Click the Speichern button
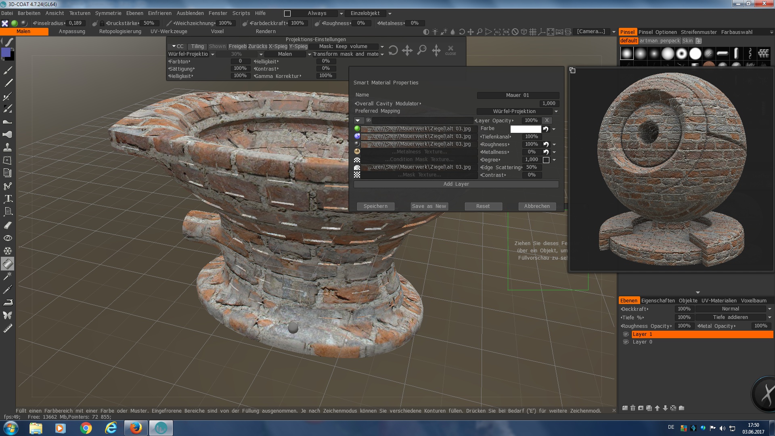 point(375,206)
